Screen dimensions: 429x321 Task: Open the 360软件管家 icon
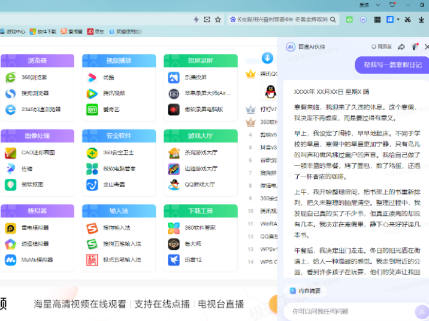point(174,228)
